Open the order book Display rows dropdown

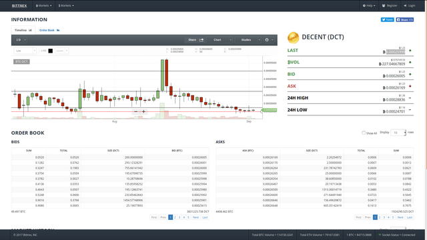coord(398,133)
